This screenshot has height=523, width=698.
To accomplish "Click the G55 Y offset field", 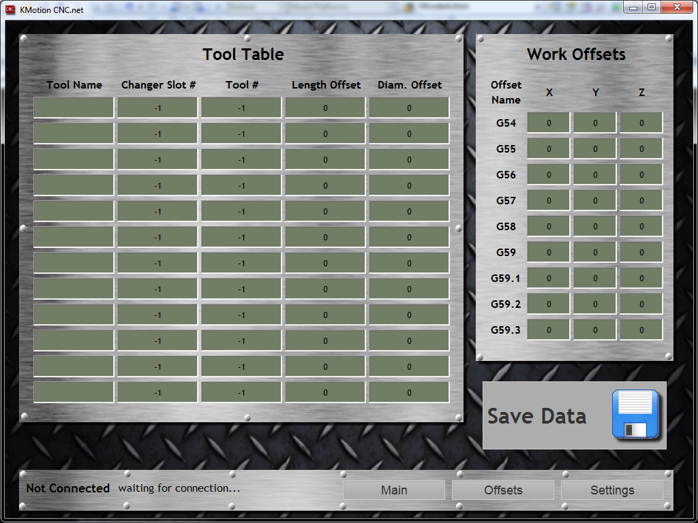I will [x=595, y=149].
